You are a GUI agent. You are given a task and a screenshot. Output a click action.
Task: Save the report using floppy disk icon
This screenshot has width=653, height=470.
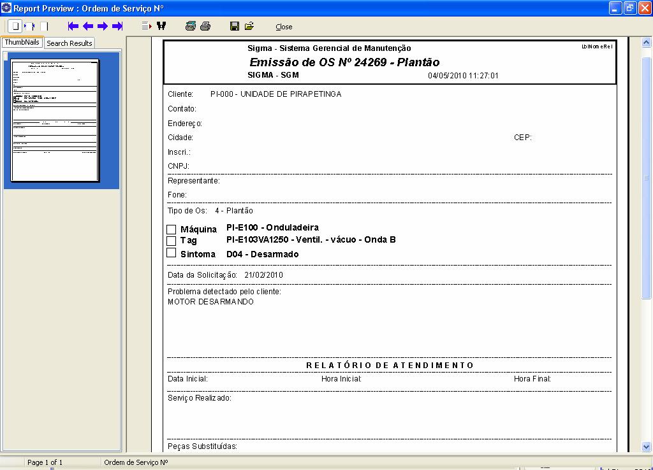[x=235, y=26]
